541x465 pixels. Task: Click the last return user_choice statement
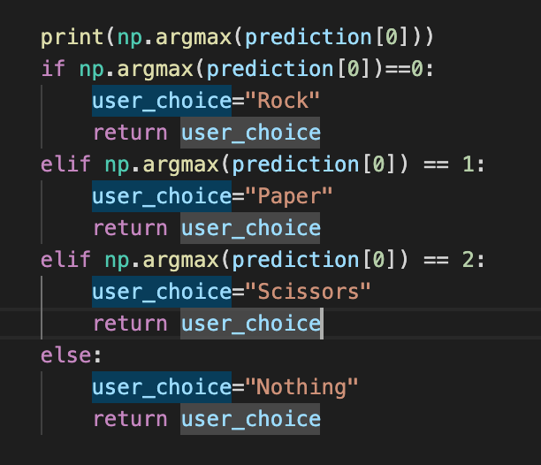point(207,419)
